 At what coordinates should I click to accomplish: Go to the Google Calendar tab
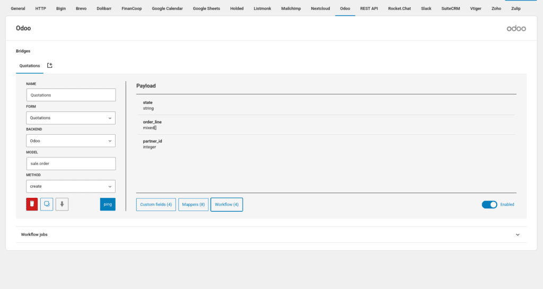[x=167, y=8]
